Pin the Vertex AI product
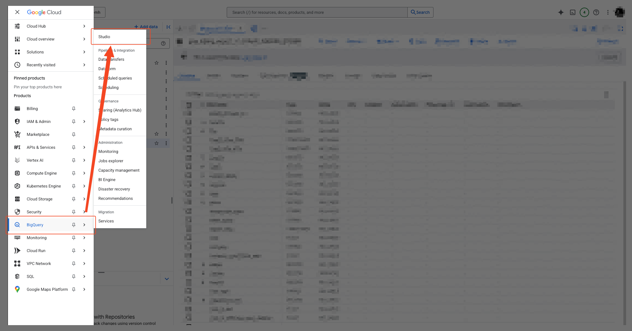632x331 pixels. point(74,160)
